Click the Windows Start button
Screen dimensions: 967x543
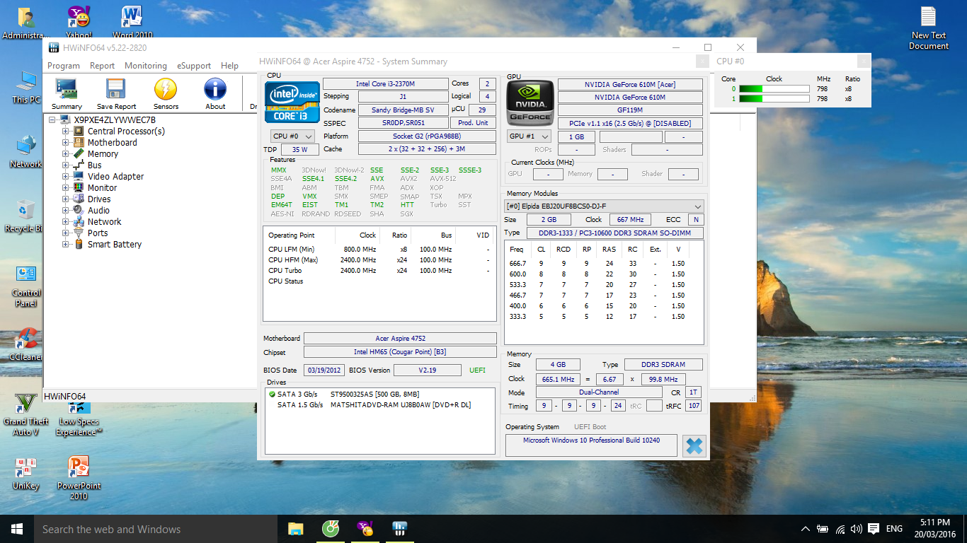17,529
